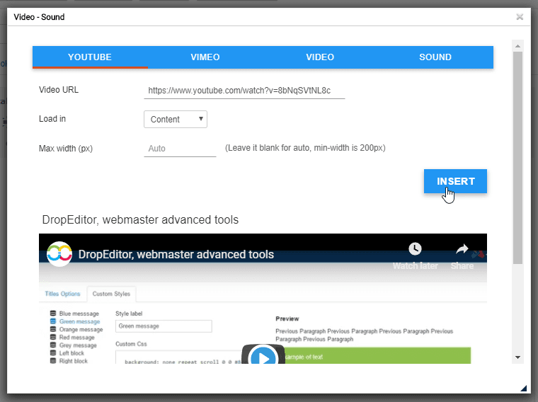Screen dimensions: 538x402
Task: Switch to the VIMEO tab
Action: [x=205, y=57]
